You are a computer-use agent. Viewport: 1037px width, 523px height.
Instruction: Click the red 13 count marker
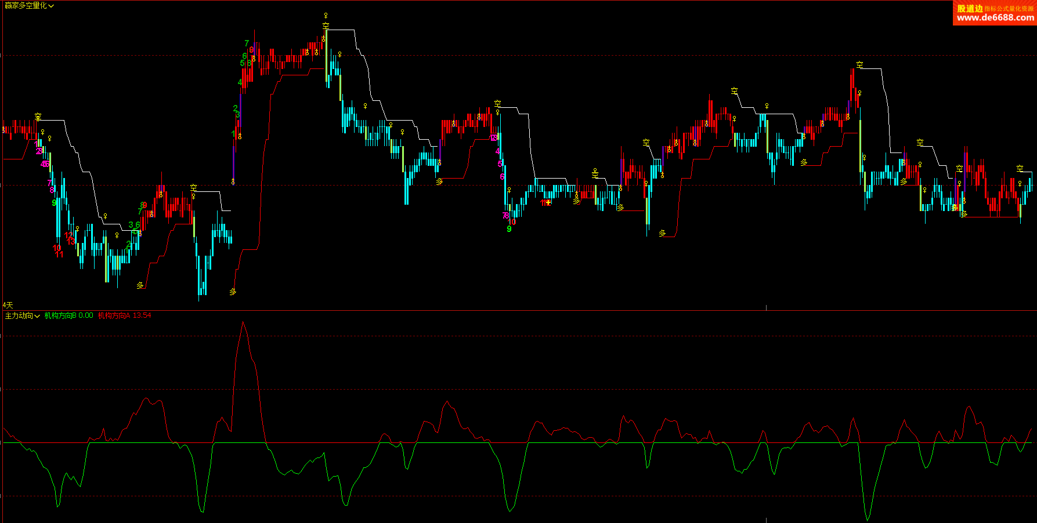71,241
